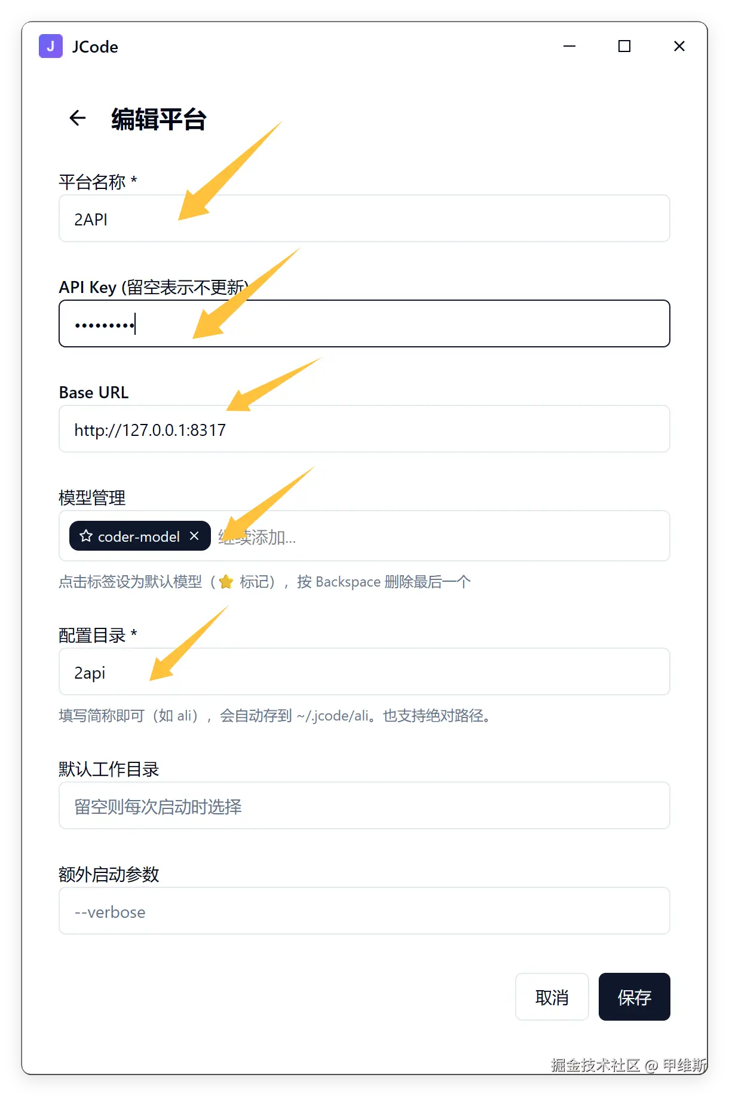The height and width of the screenshot is (1096, 729).
Task: Focus the 额外启动参数 field with --verbose placeholder
Action: tap(364, 911)
